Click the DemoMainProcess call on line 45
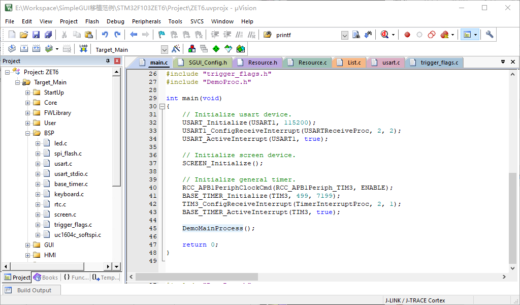This screenshot has height=305, width=520. [213, 228]
